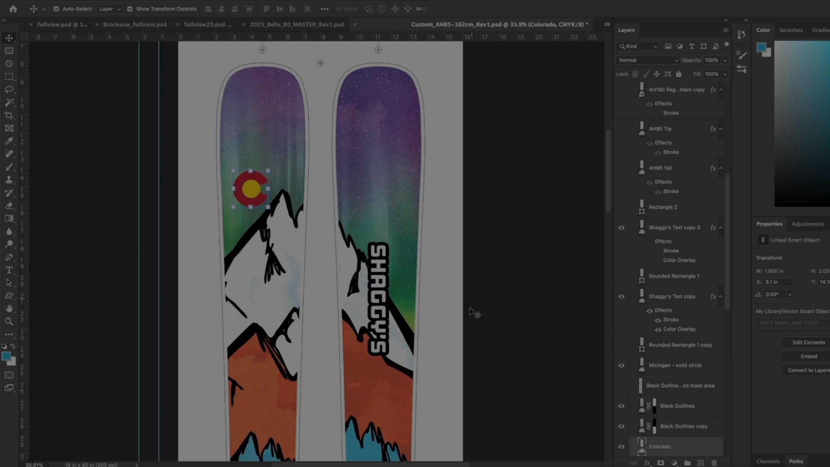Select the Eyedropper tool
The height and width of the screenshot is (467, 830).
tap(9, 141)
